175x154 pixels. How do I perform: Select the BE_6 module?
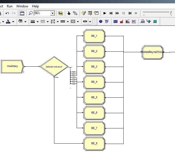pyautogui.click(x=94, y=113)
